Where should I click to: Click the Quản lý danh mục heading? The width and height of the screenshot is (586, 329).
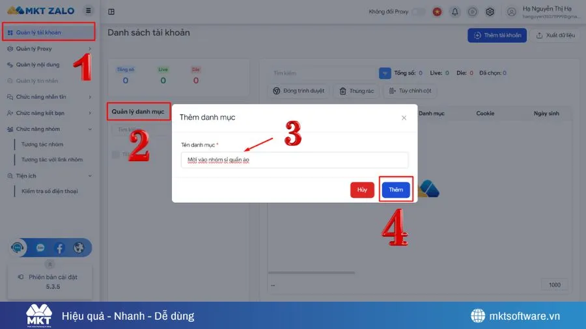tap(138, 112)
